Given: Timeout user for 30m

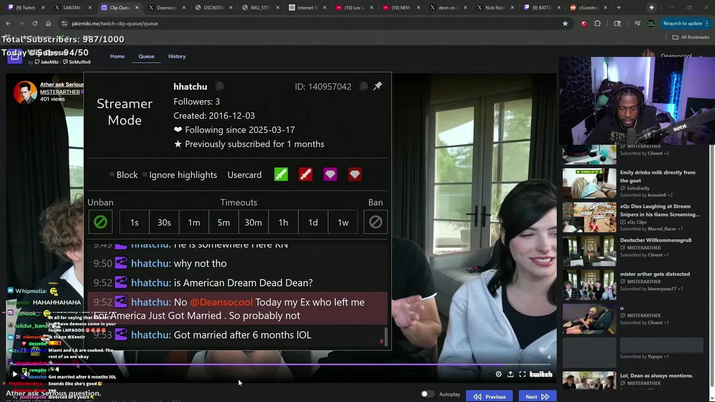Looking at the screenshot, I should click(253, 222).
